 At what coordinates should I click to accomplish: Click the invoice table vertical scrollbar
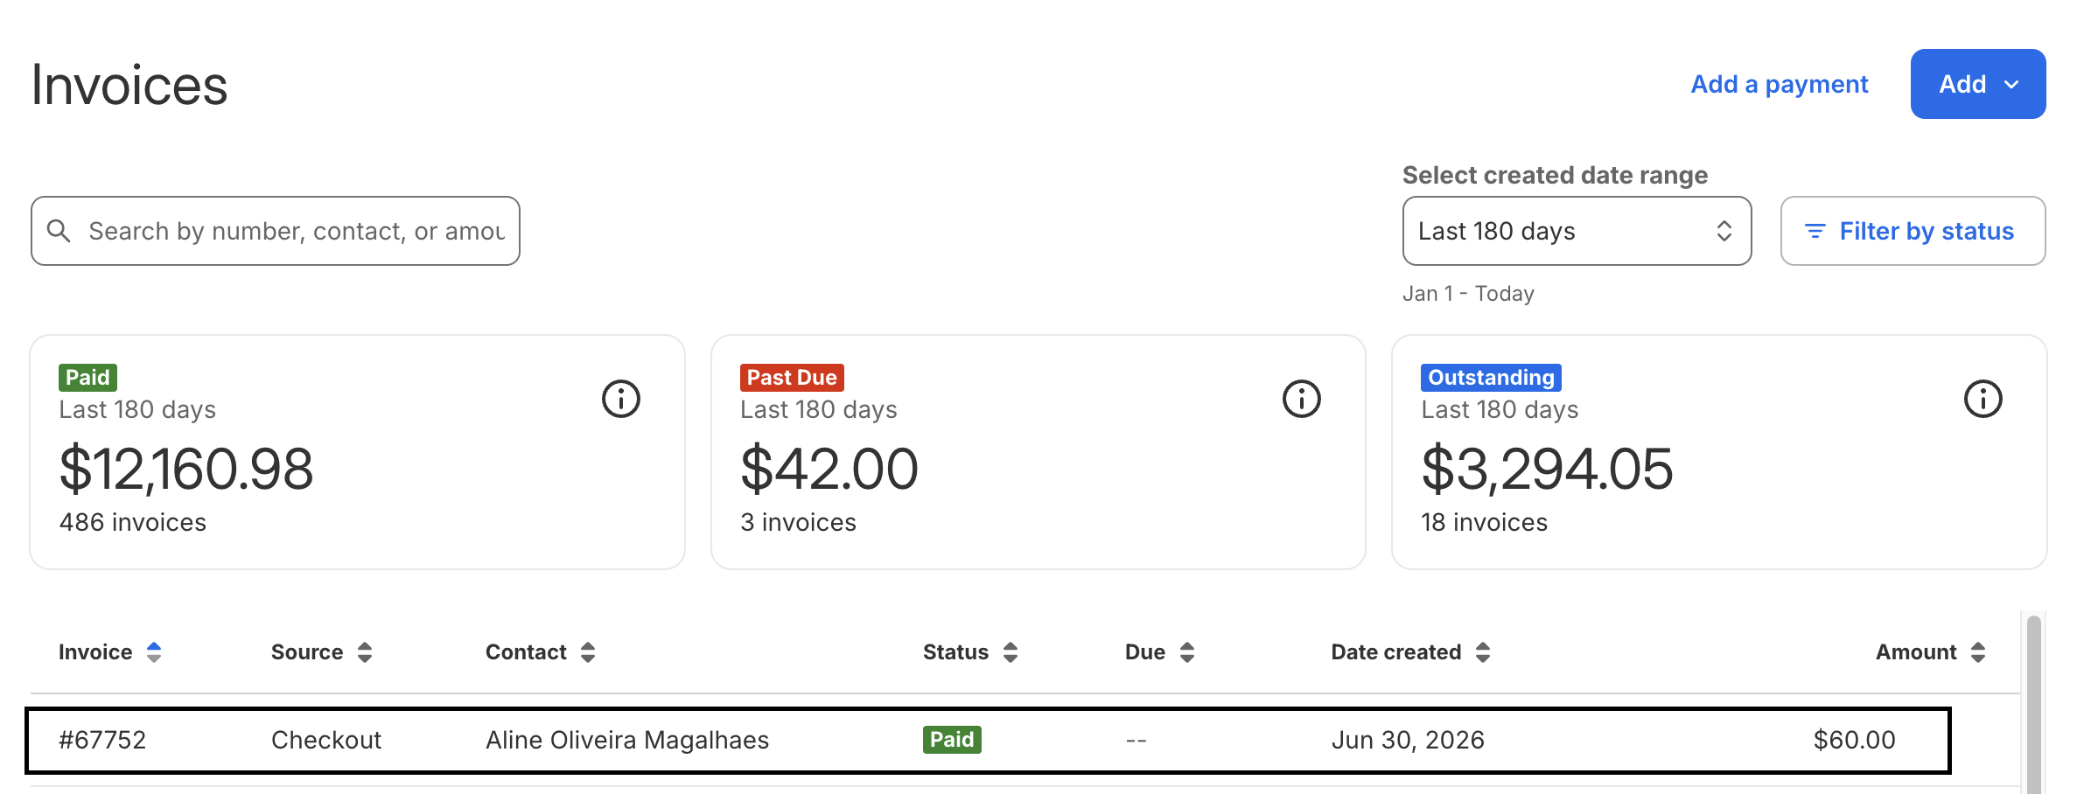coord(2034,704)
